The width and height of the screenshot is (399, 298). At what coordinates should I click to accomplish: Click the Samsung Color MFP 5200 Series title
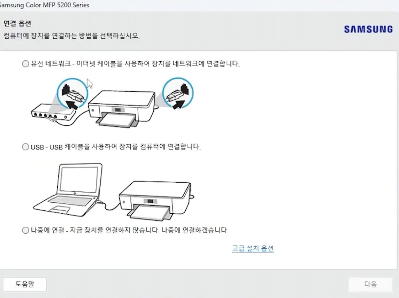(x=45, y=5)
